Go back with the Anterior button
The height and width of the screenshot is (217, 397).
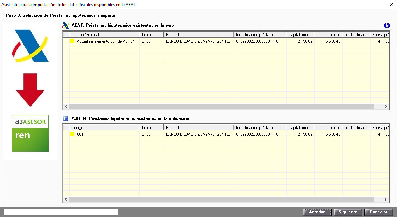[x=317, y=212]
